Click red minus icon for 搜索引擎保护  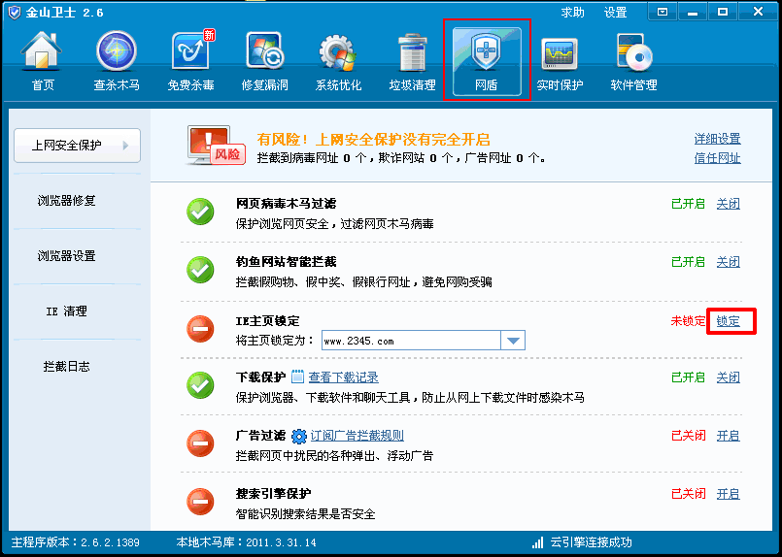coord(200,502)
